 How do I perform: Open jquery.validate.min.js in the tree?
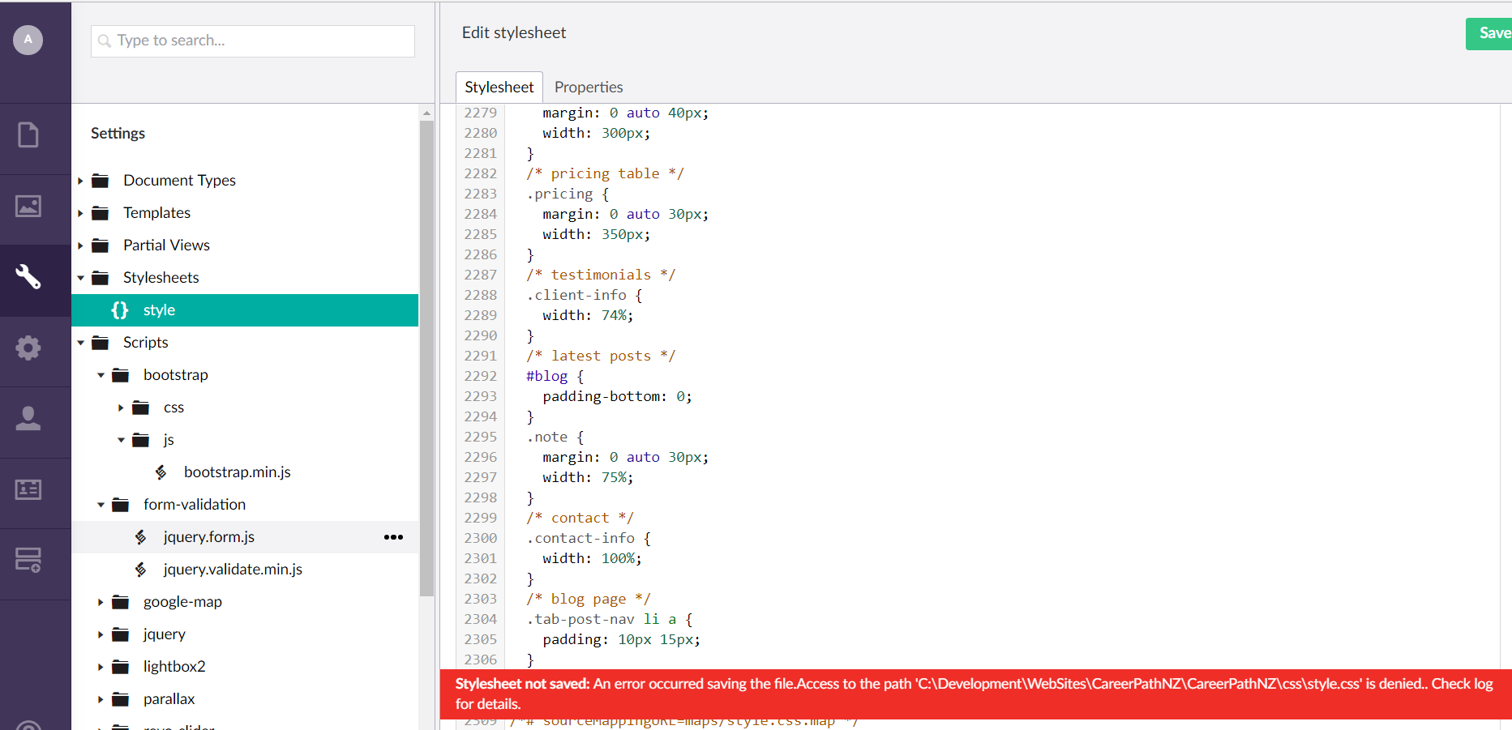[x=233, y=570]
